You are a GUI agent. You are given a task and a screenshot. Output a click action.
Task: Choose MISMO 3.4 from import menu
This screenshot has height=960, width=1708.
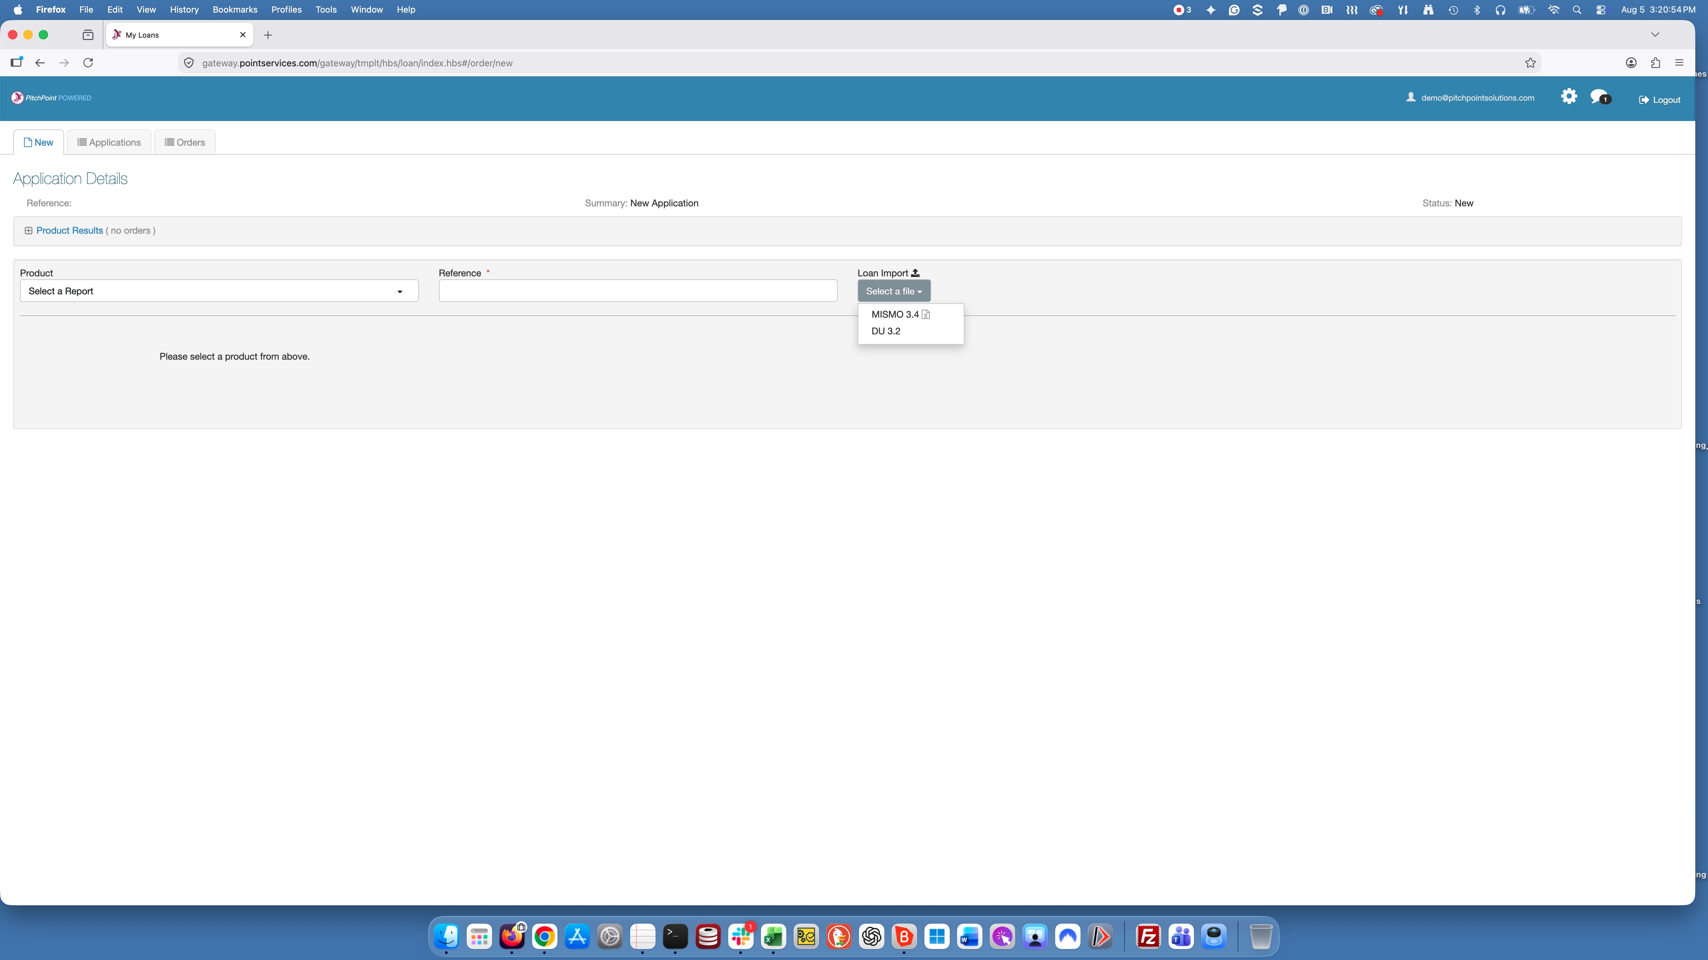click(900, 315)
